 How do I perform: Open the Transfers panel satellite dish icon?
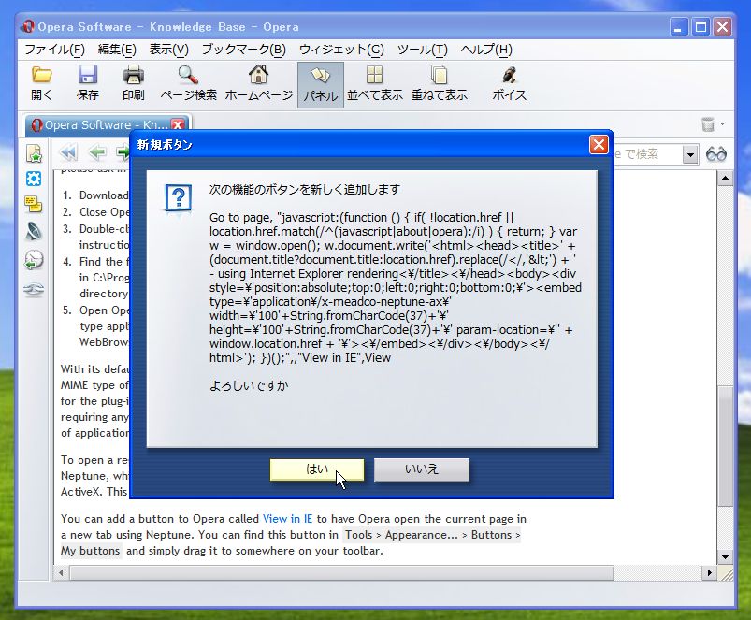click(x=34, y=231)
